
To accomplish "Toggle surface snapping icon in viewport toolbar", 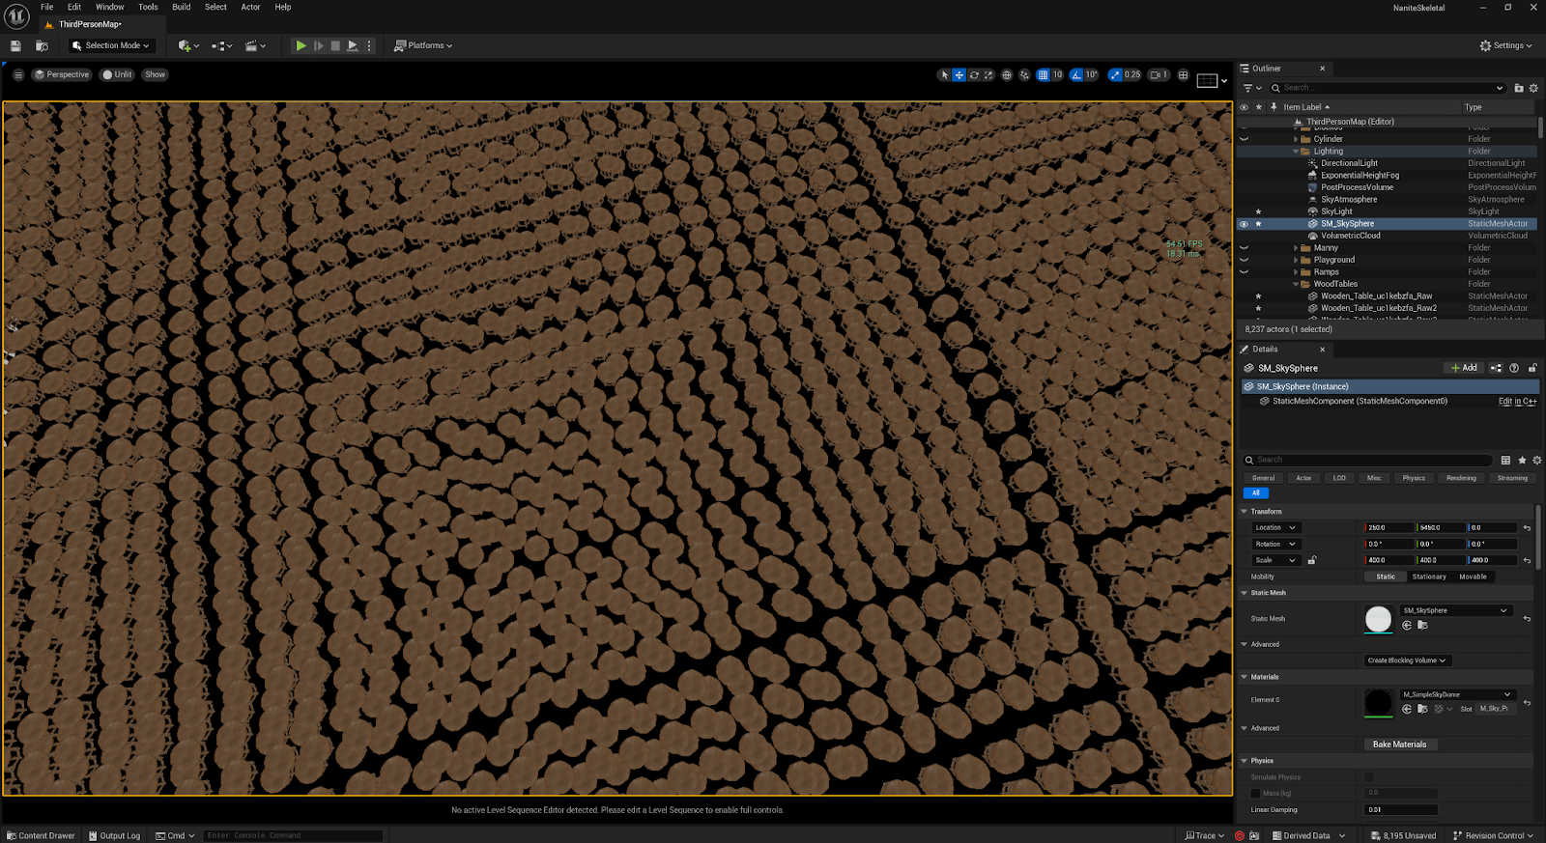I will (1024, 74).
